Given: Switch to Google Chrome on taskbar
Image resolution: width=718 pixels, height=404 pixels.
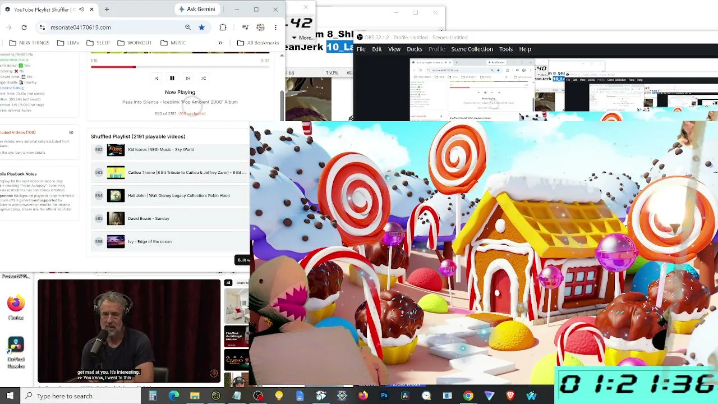Looking at the screenshot, I should point(468,396).
